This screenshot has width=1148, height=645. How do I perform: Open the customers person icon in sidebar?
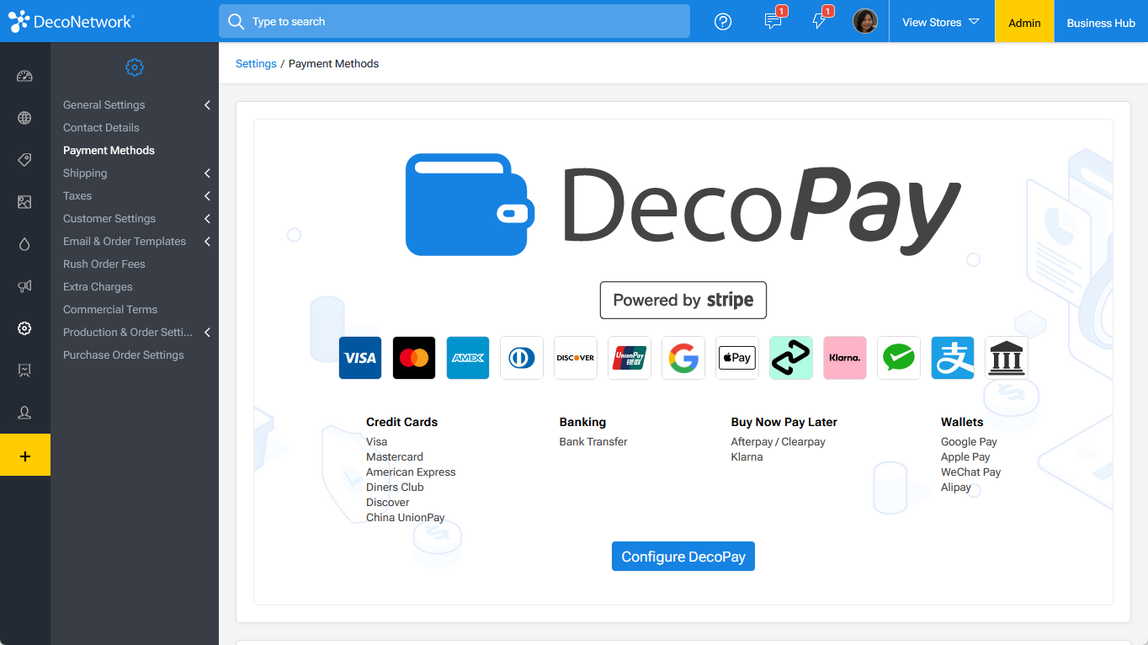(x=24, y=413)
